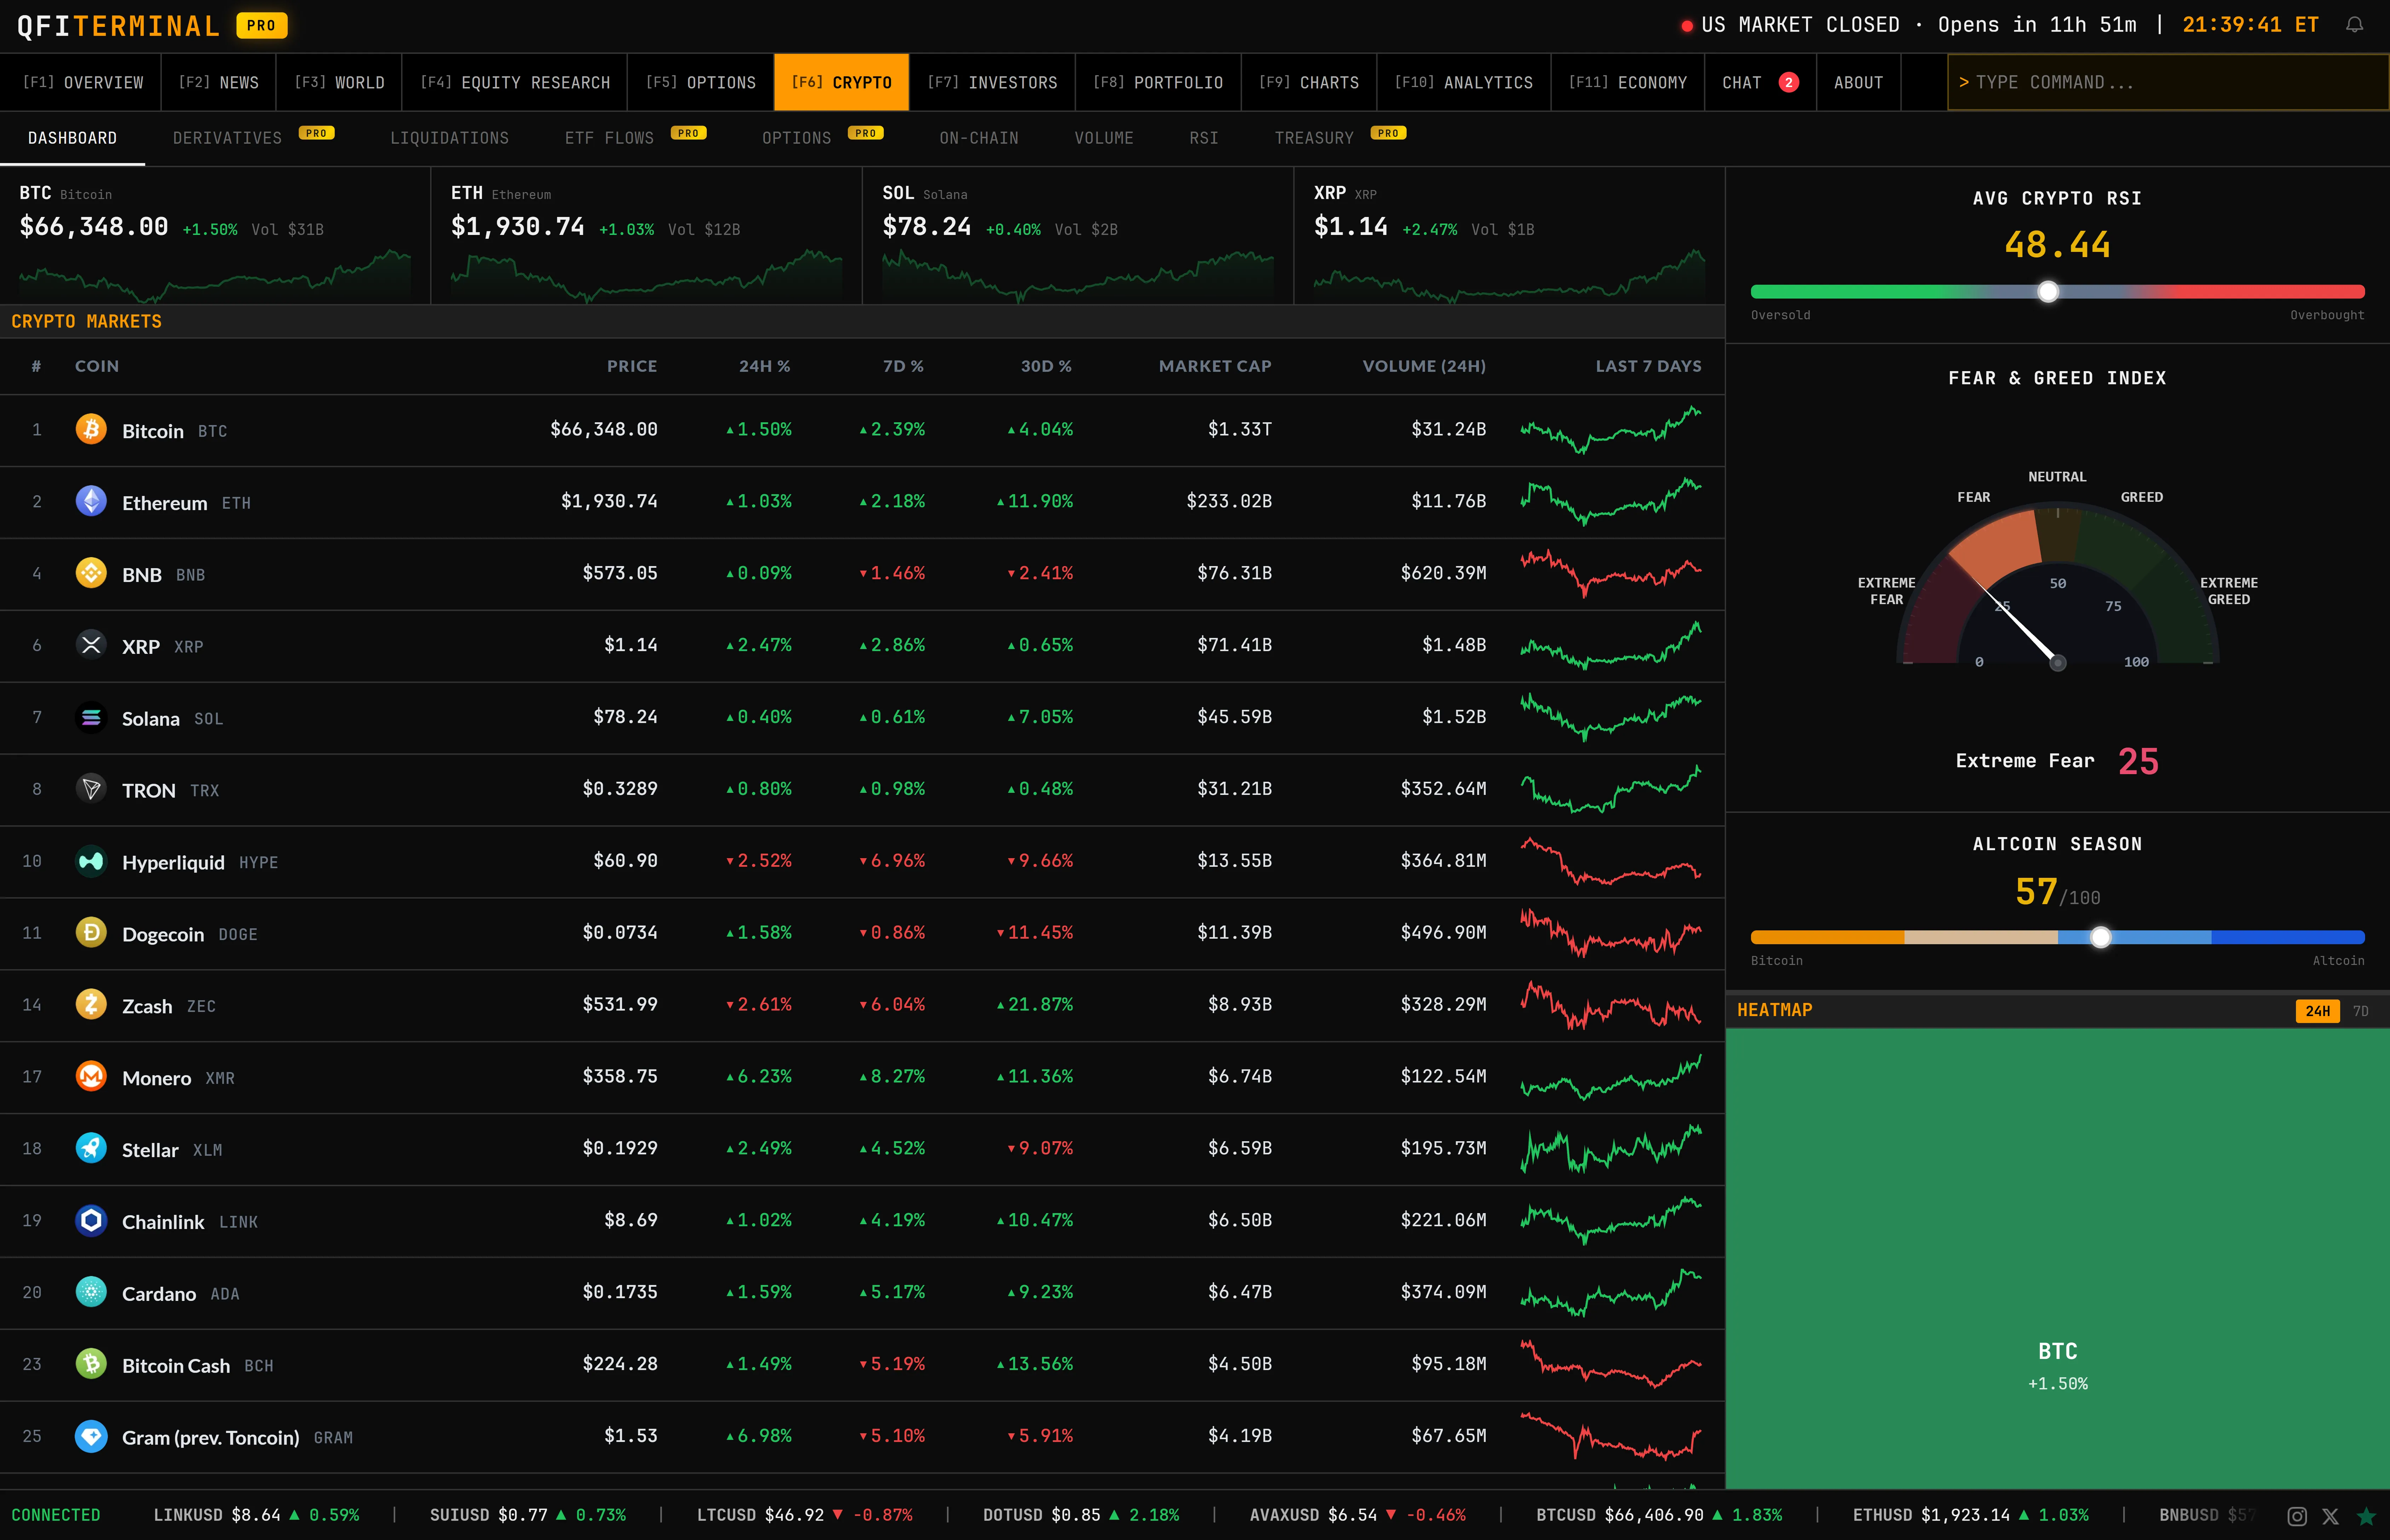The width and height of the screenshot is (2390, 1540).
Task: Sort table by Market Cap column
Action: click(1215, 366)
